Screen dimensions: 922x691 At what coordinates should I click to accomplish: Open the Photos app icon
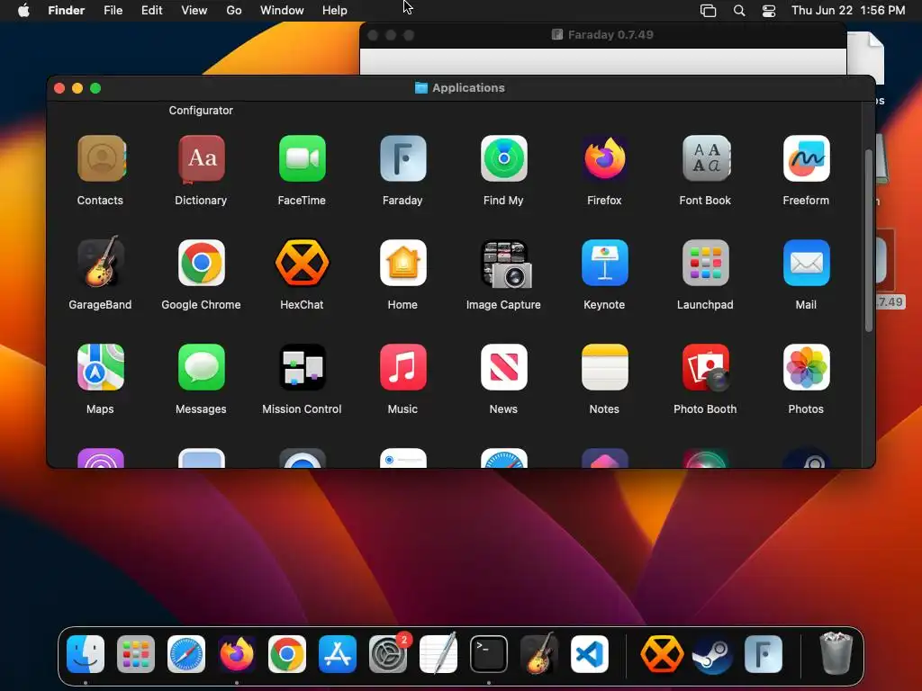(806, 367)
